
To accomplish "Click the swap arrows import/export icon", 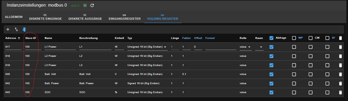I will tap(16, 29).
